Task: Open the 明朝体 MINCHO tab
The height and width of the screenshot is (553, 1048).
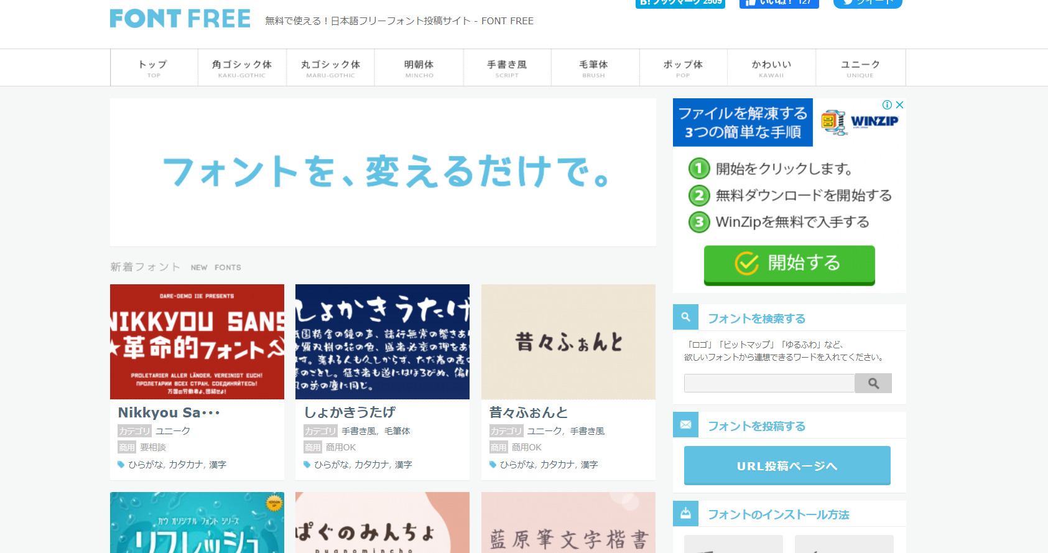Action: [x=419, y=68]
